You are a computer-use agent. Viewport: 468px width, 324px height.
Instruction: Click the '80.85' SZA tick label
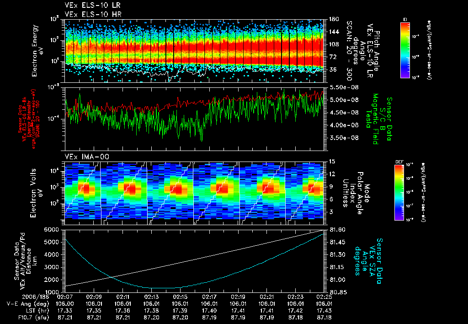[x=338, y=292]
